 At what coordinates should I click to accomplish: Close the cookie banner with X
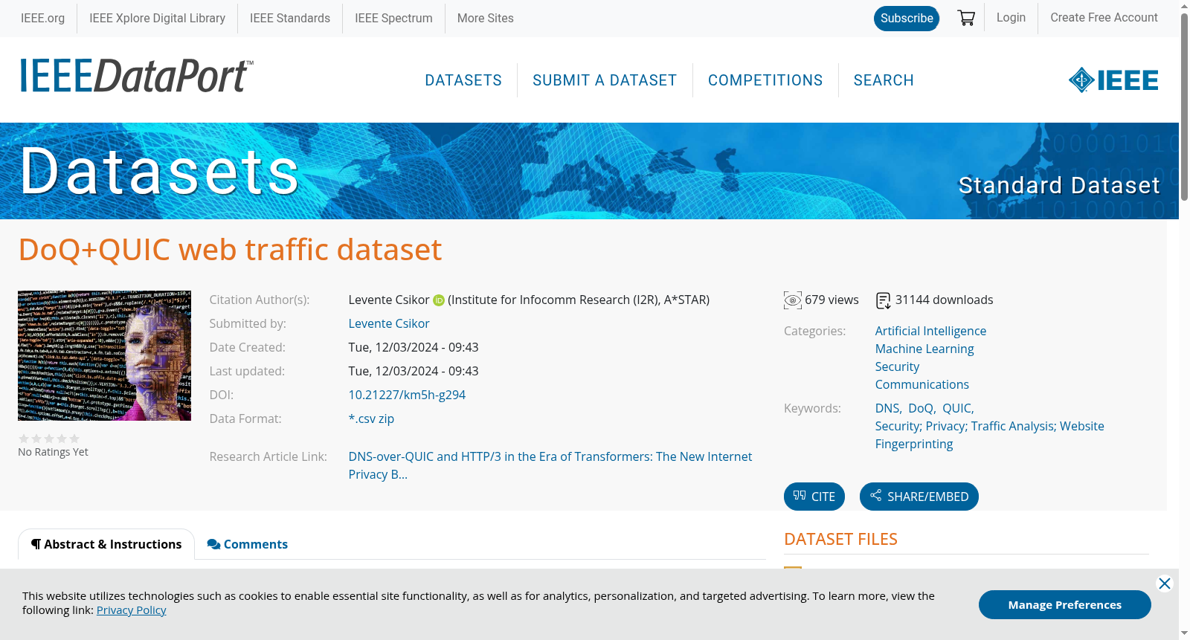(1165, 584)
